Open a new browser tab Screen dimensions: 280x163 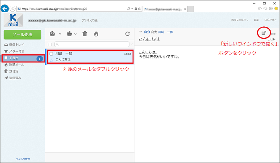click(x=190, y=9)
